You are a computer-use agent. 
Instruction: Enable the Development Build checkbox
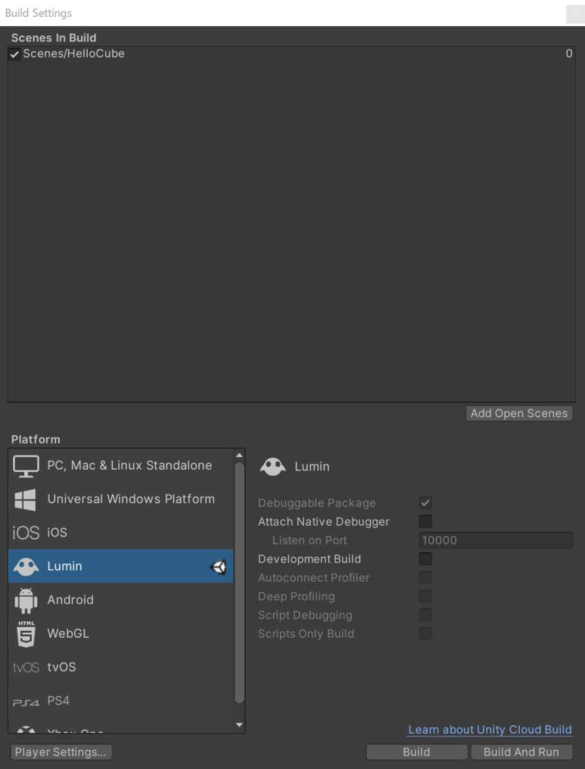(x=426, y=559)
